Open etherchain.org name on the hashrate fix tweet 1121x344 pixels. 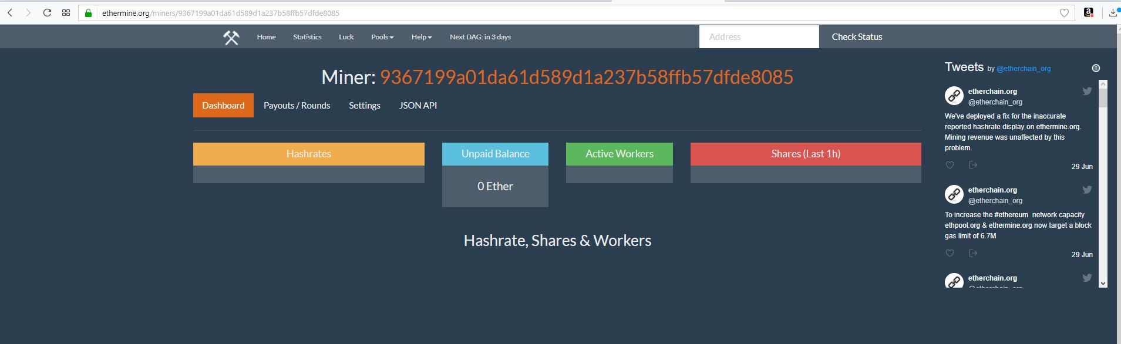(992, 92)
